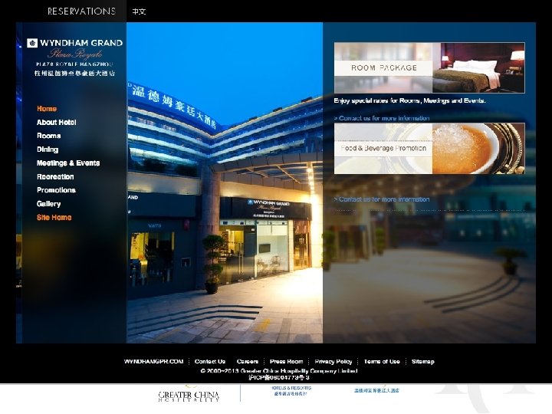Screen dimensions: 552x414
Task: Open Terms of Use link
Action: (382, 362)
